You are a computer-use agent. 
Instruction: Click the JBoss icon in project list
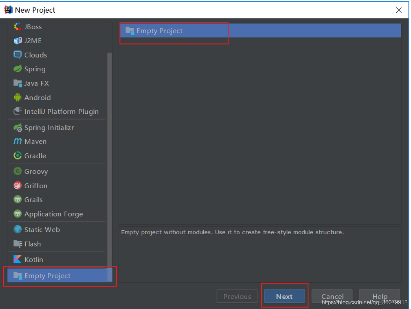[x=18, y=26]
